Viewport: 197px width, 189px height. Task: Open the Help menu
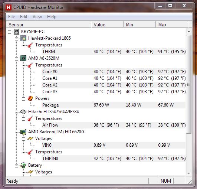(x=52, y=17)
